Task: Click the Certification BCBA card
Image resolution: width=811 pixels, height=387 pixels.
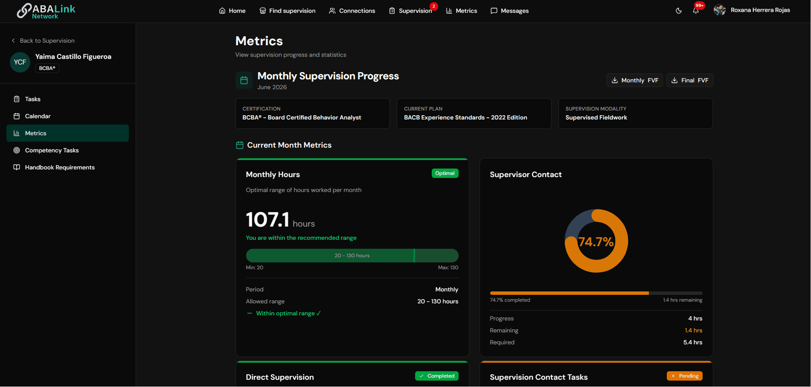Action: click(x=313, y=113)
